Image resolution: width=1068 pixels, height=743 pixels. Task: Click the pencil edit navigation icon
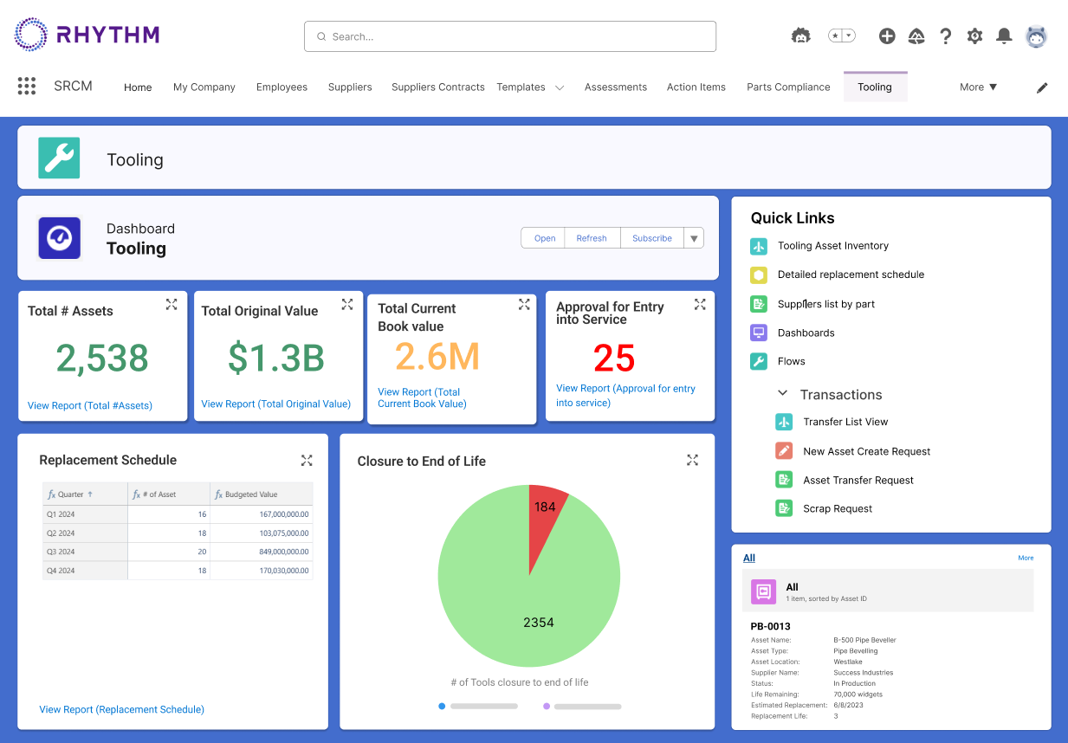click(1042, 87)
